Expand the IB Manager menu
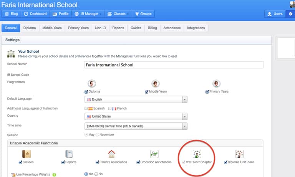295x177 pixels. (x=88, y=14)
